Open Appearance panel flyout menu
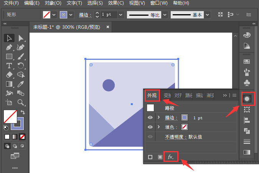The height and width of the screenshot is (173, 259). (234, 96)
